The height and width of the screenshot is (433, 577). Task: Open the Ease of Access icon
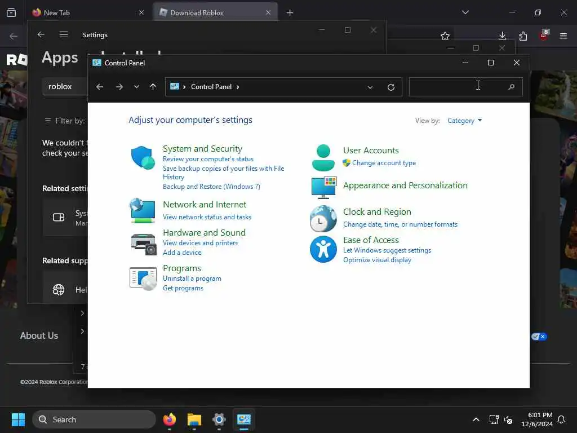click(323, 249)
